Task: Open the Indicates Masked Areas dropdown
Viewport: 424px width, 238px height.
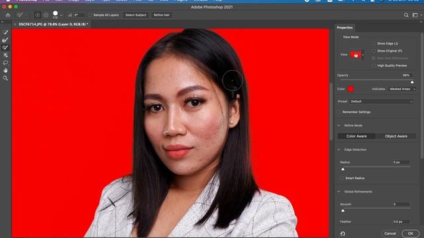Action: [402, 89]
